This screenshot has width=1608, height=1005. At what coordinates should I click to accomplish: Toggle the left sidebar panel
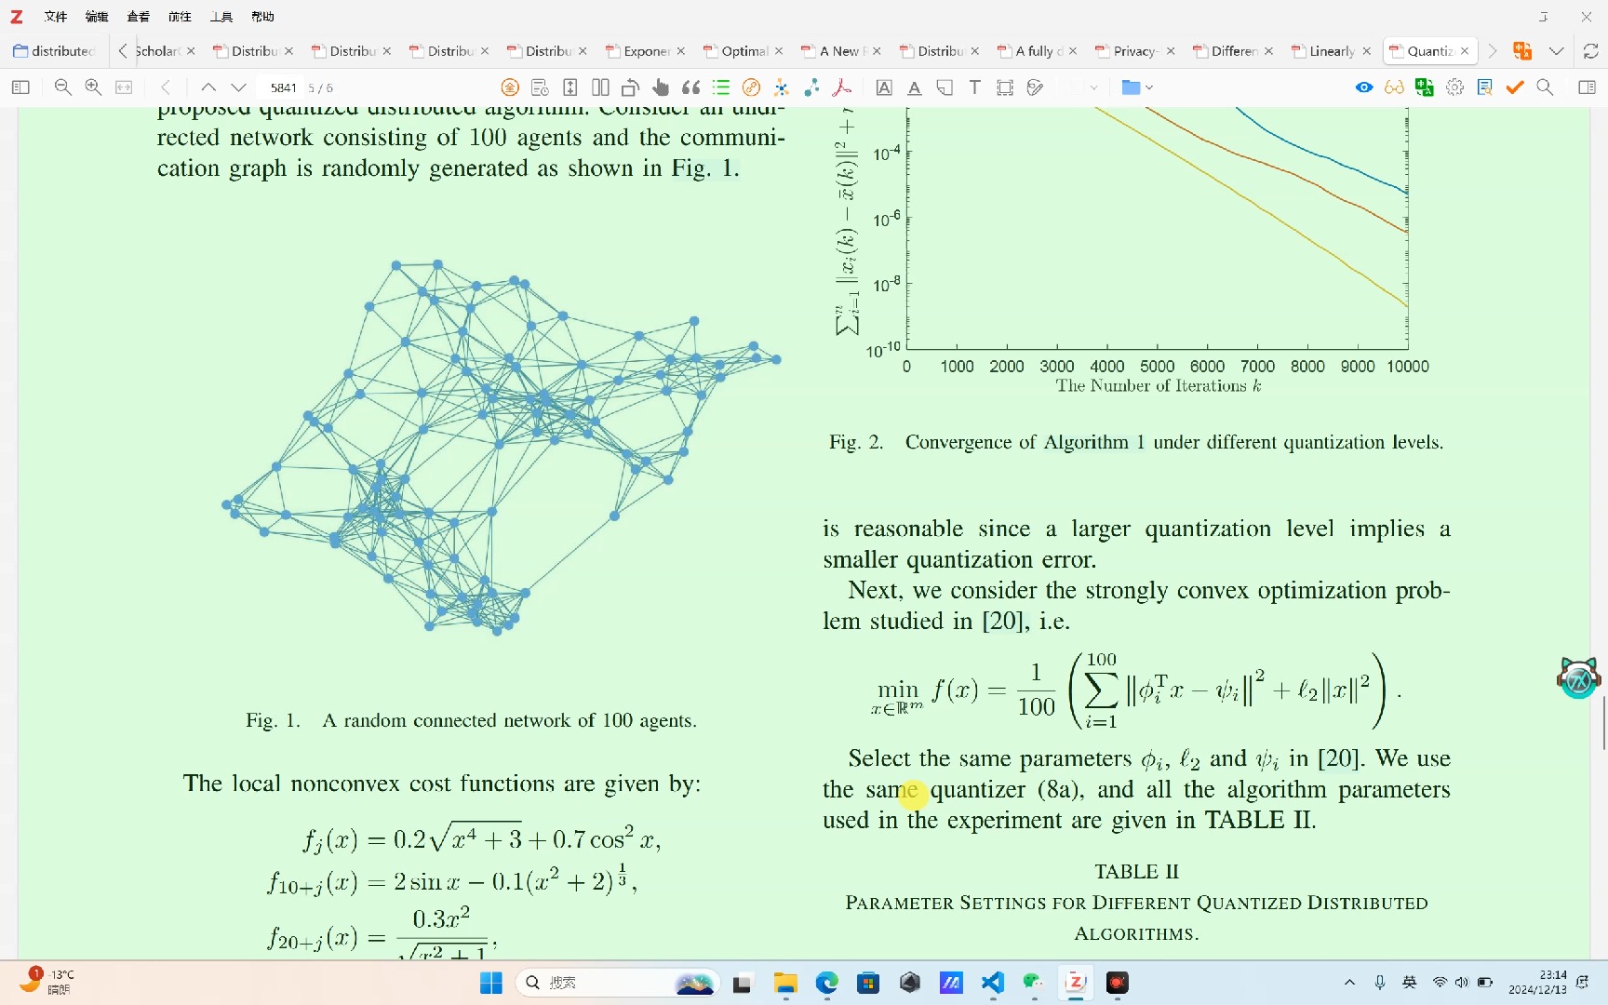pos(20,87)
